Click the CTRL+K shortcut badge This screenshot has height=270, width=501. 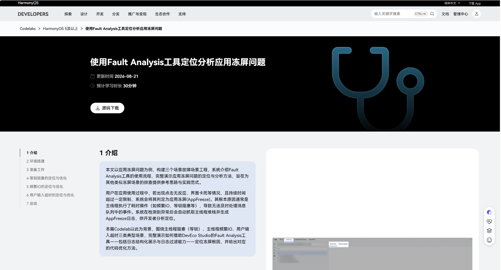pos(420,14)
